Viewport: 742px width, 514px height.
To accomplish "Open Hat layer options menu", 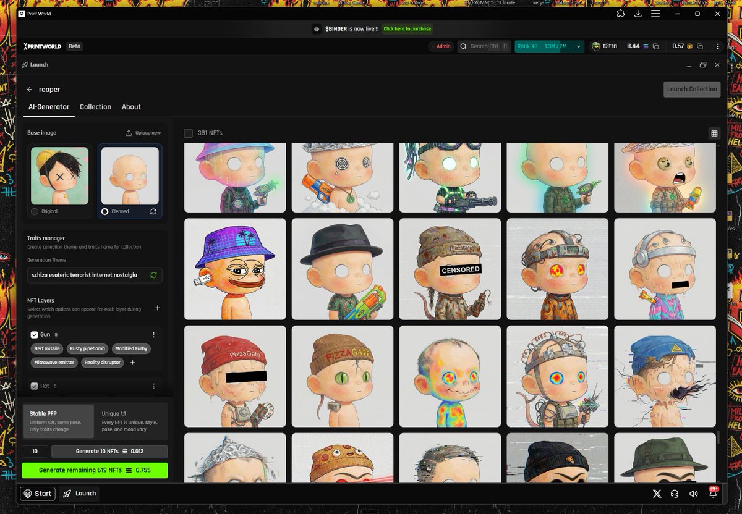I will click(153, 386).
